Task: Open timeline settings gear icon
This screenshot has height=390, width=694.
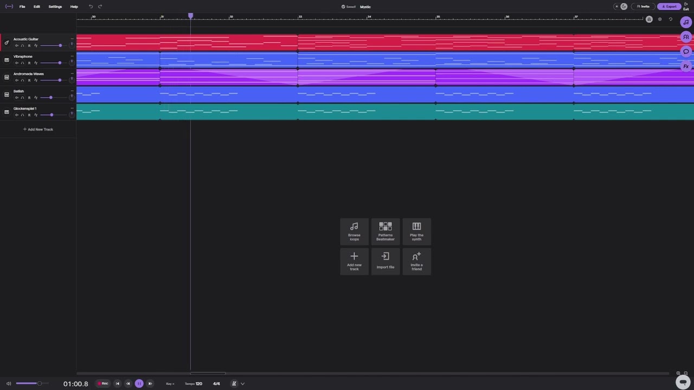Action: (x=660, y=19)
